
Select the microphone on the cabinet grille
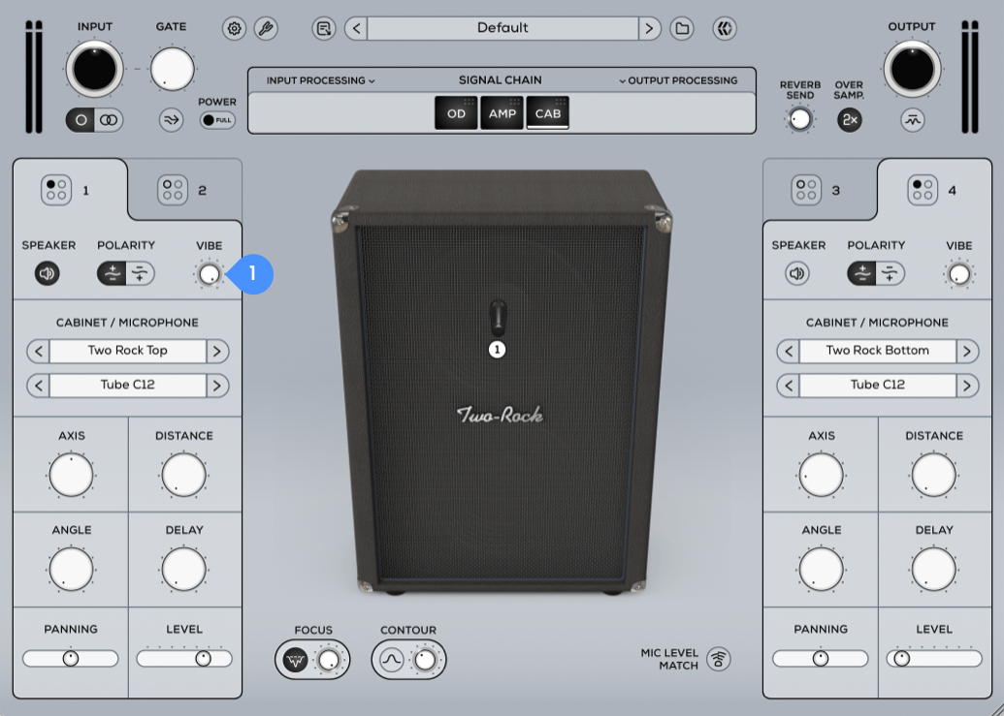(x=498, y=318)
